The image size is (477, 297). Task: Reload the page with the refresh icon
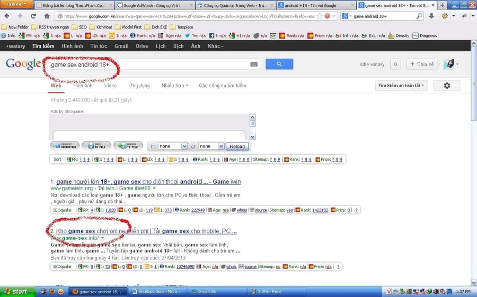33,16
